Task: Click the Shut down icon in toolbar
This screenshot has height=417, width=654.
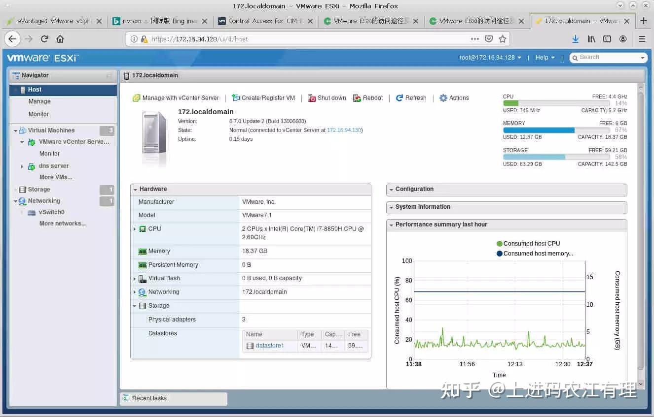Action: pos(312,97)
